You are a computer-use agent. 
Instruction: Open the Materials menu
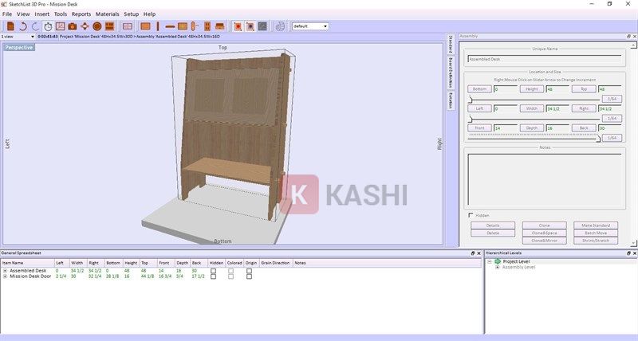(x=108, y=14)
